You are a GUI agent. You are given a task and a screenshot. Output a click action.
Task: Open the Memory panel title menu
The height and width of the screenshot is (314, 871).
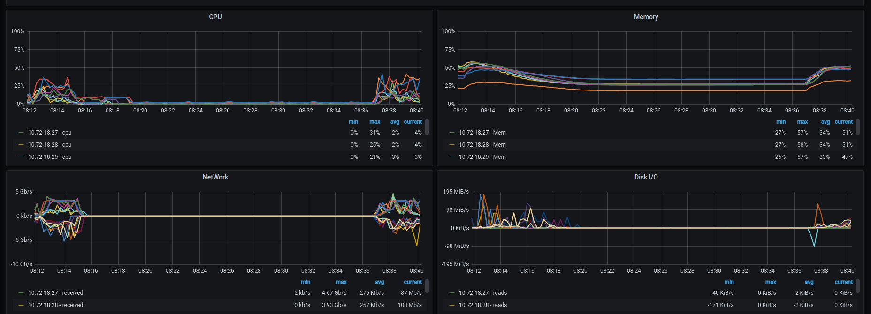point(646,17)
